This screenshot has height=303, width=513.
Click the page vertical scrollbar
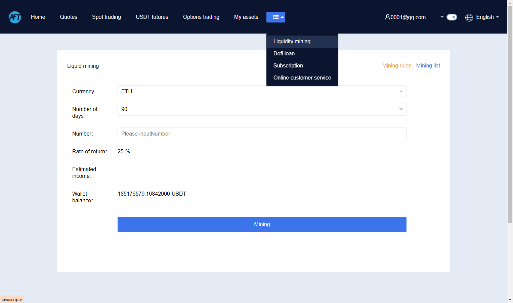(x=510, y=114)
